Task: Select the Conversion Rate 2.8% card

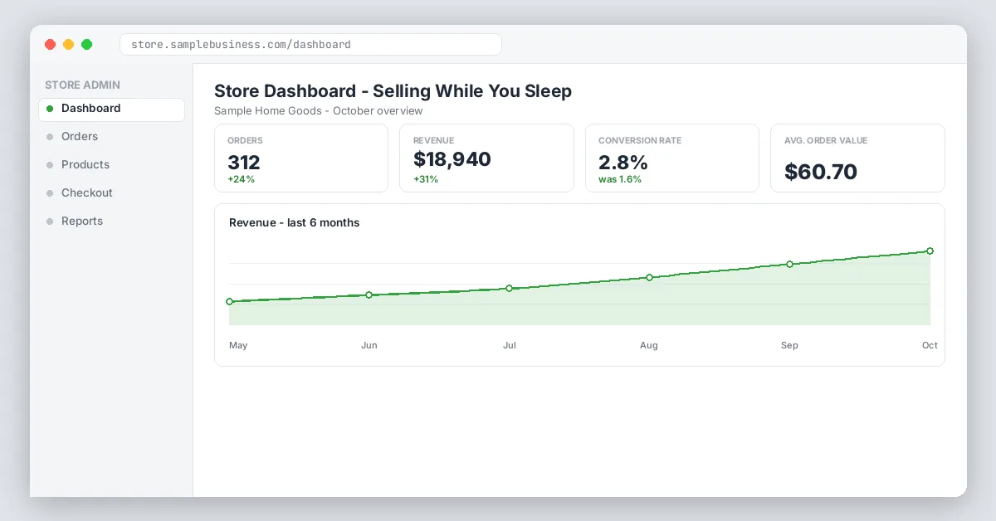Action: [x=672, y=158]
